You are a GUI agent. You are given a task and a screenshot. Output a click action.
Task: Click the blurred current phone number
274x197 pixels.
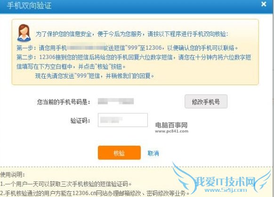pos(116,102)
